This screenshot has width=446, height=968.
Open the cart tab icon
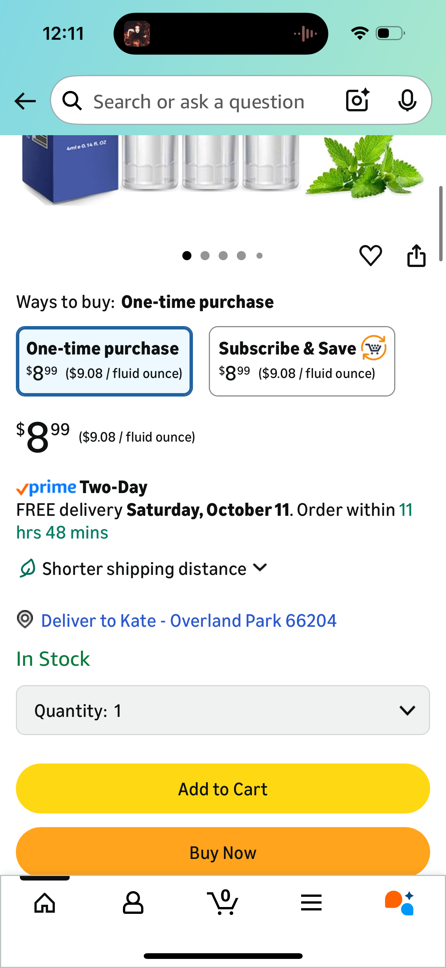[223, 902]
